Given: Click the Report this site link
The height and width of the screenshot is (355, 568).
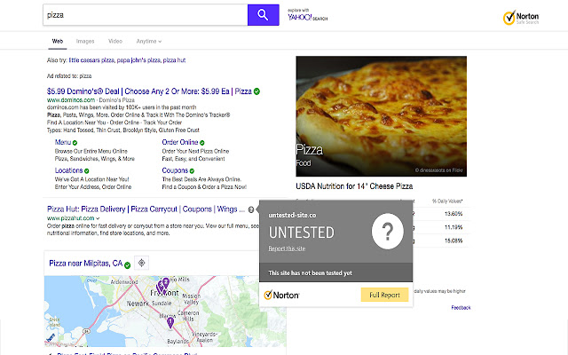Looking at the screenshot, I should [x=287, y=248].
